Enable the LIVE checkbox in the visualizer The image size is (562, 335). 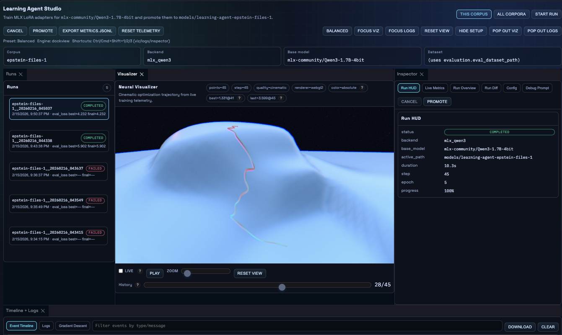coord(121,271)
